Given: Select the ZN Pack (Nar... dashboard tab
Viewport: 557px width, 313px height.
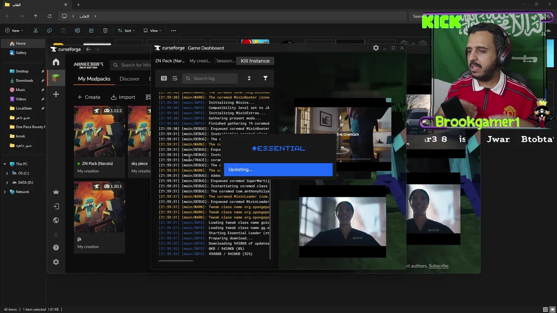Looking at the screenshot, I should click(170, 61).
